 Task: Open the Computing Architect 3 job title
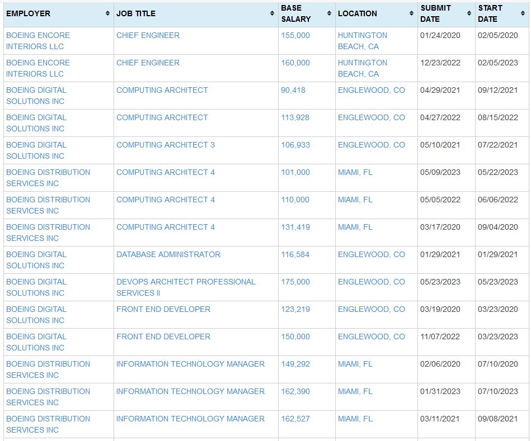tap(166, 145)
